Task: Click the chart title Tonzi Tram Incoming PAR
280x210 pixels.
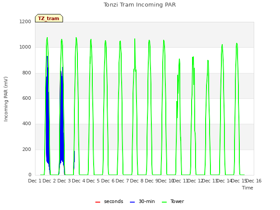Action: click(140, 5)
